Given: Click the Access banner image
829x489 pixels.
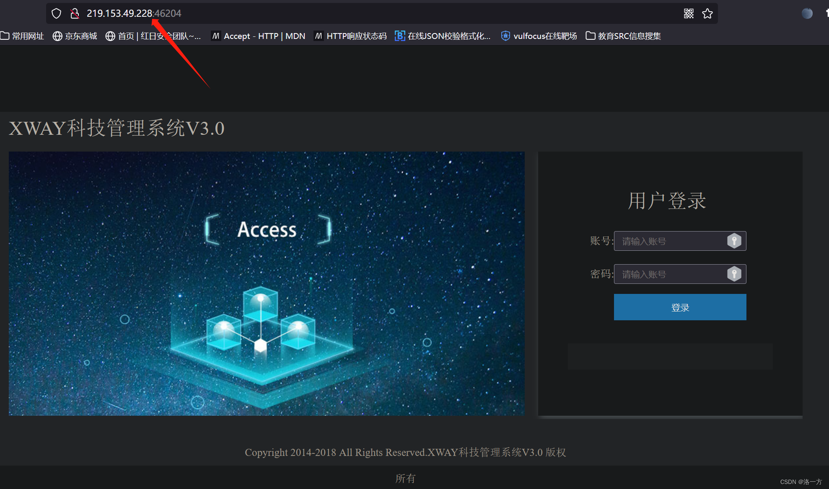Looking at the screenshot, I should (x=267, y=283).
